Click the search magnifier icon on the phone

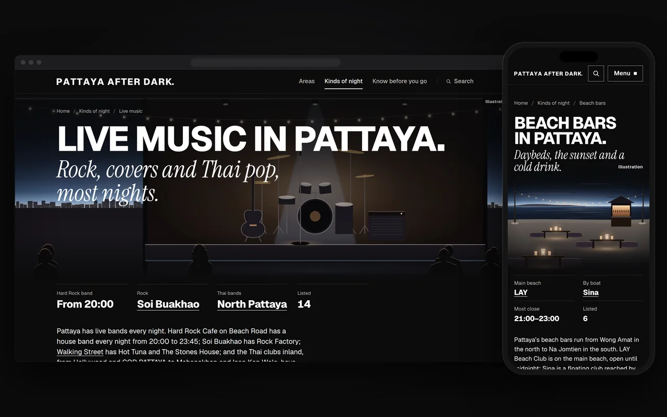pyautogui.click(x=596, y=73)
